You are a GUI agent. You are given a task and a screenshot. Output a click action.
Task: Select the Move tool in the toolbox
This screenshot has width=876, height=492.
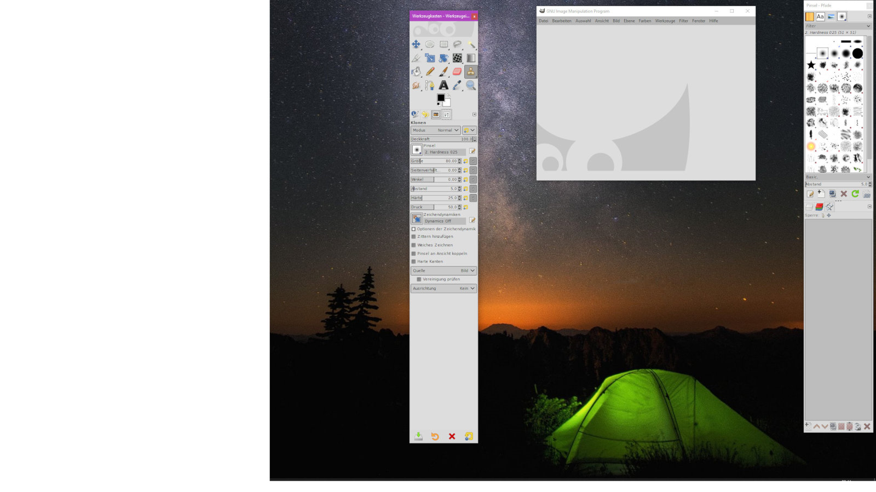click(x=416, y=44)
